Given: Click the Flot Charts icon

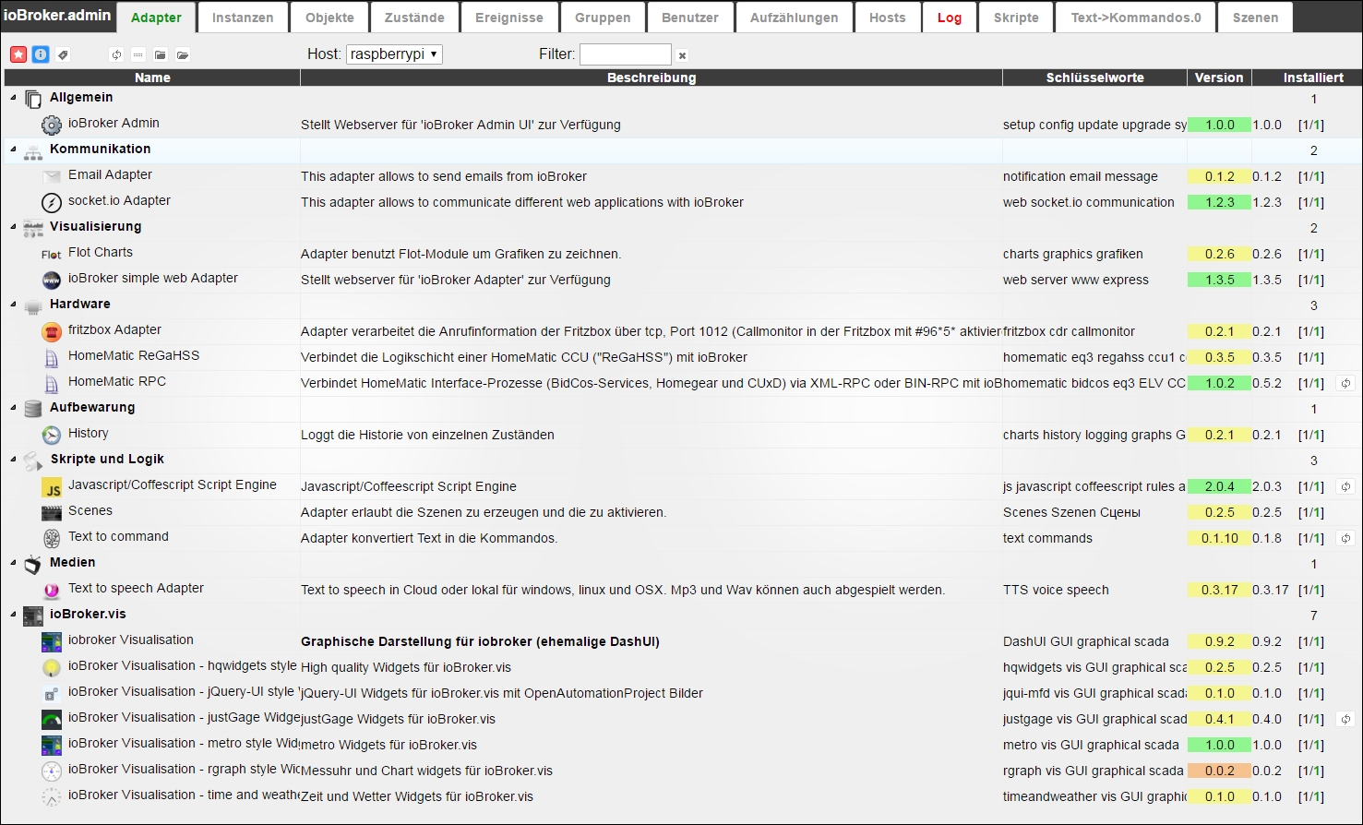Looking at the screenshot, I should (52, 254).
